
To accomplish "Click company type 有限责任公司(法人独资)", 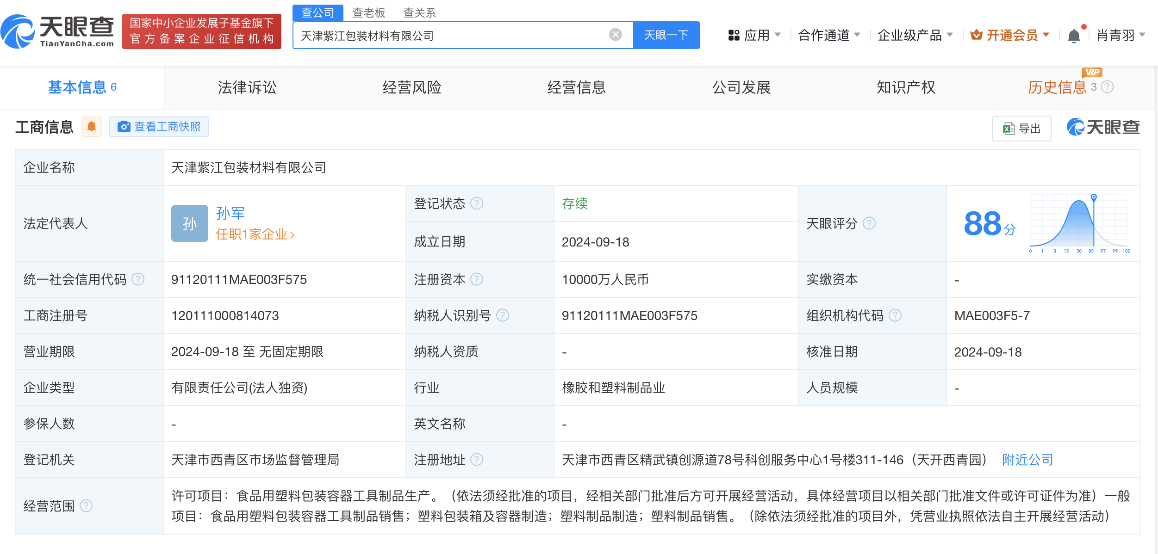I will pyautogui.click(x=239, y=388).
